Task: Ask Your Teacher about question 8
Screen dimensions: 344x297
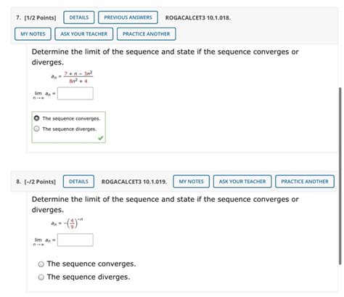Action: [242, 182]
